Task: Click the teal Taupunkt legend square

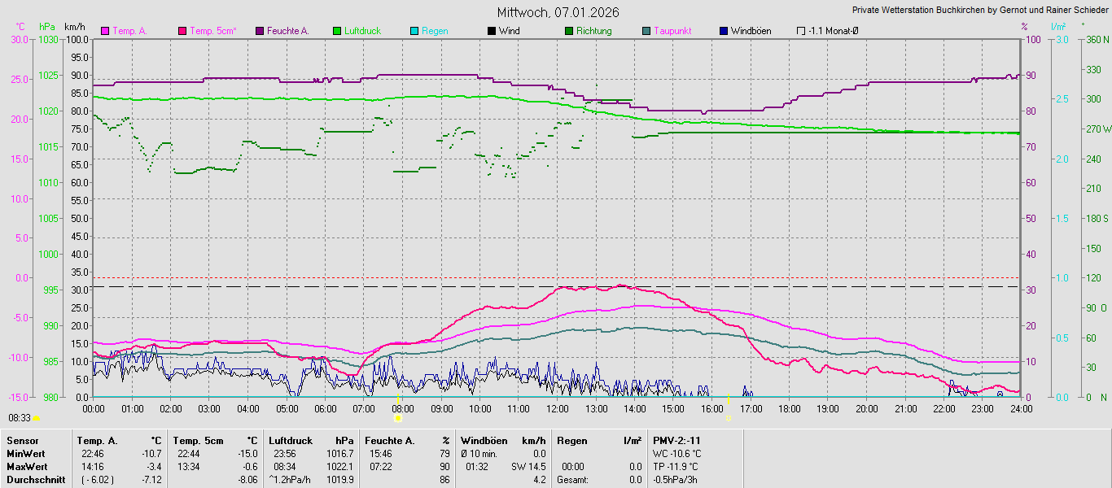Action: pyautogui.click(x=646, y=31)
